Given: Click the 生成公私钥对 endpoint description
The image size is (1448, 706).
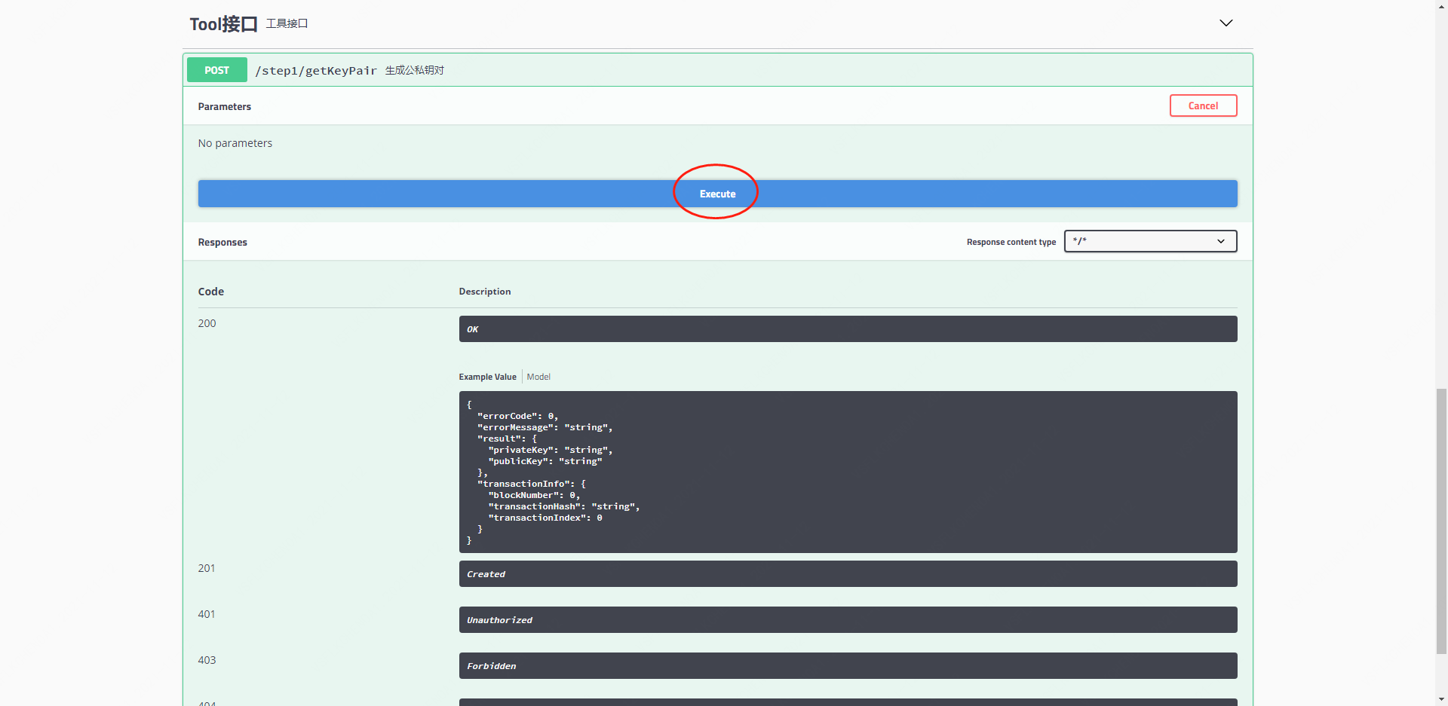Looking at the screenshot, I should click(x=415, y=70).
